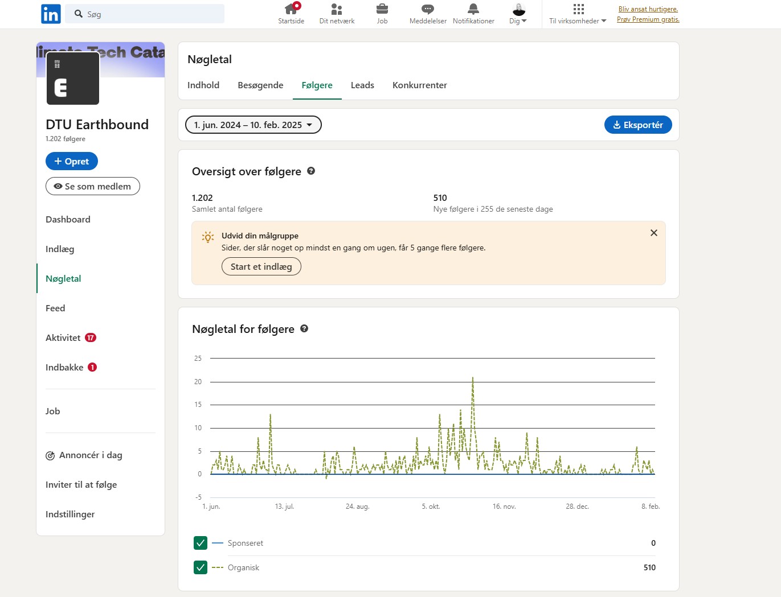Image resolution: width=781 pixels, height=597 pixels.
Task: Open Indbakke in the sidebar
Action: 64,368
